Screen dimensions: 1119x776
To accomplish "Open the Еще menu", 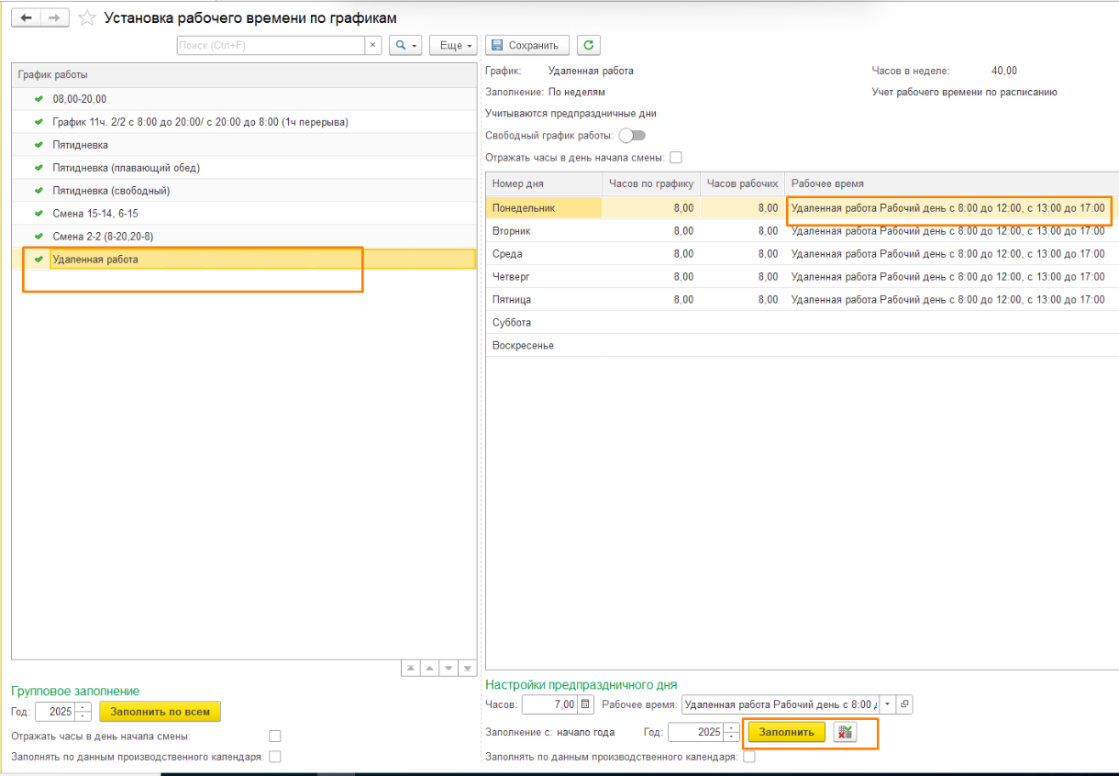I will point(456,45).
